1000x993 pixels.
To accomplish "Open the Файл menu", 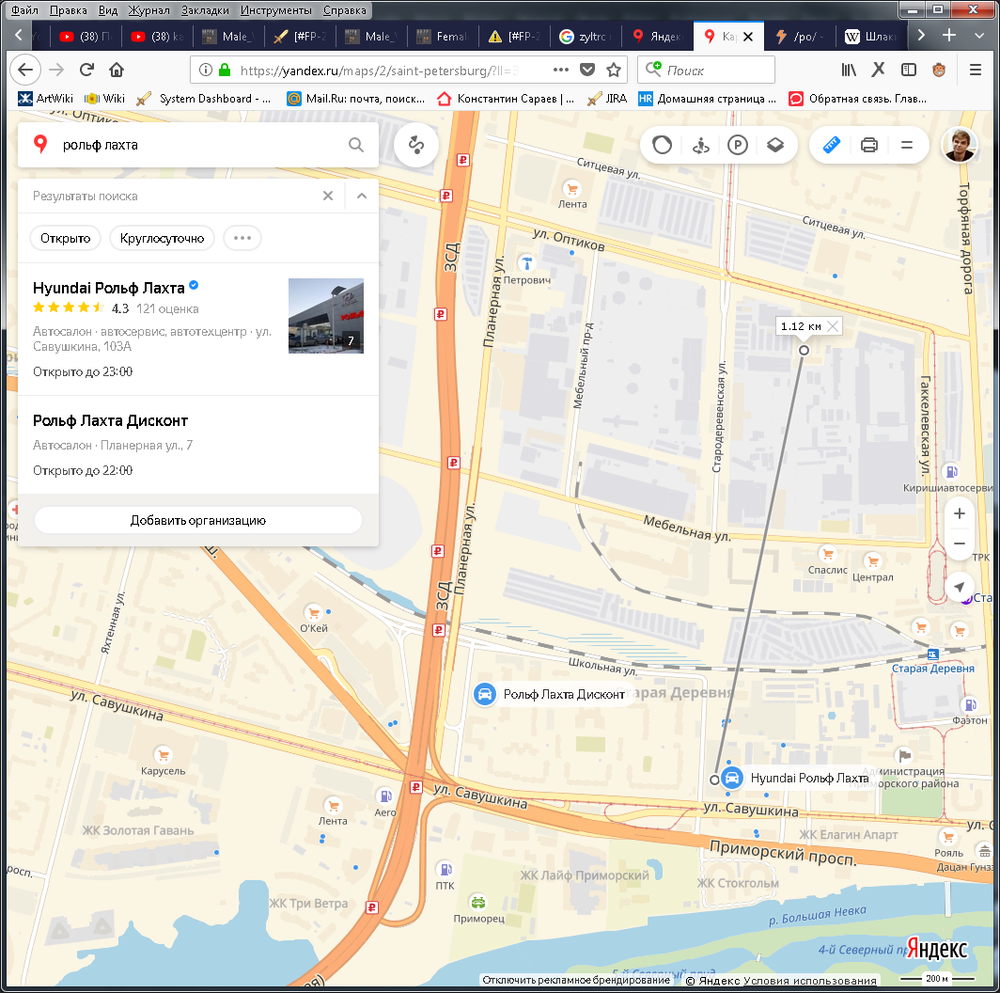I will click(24, 10).
